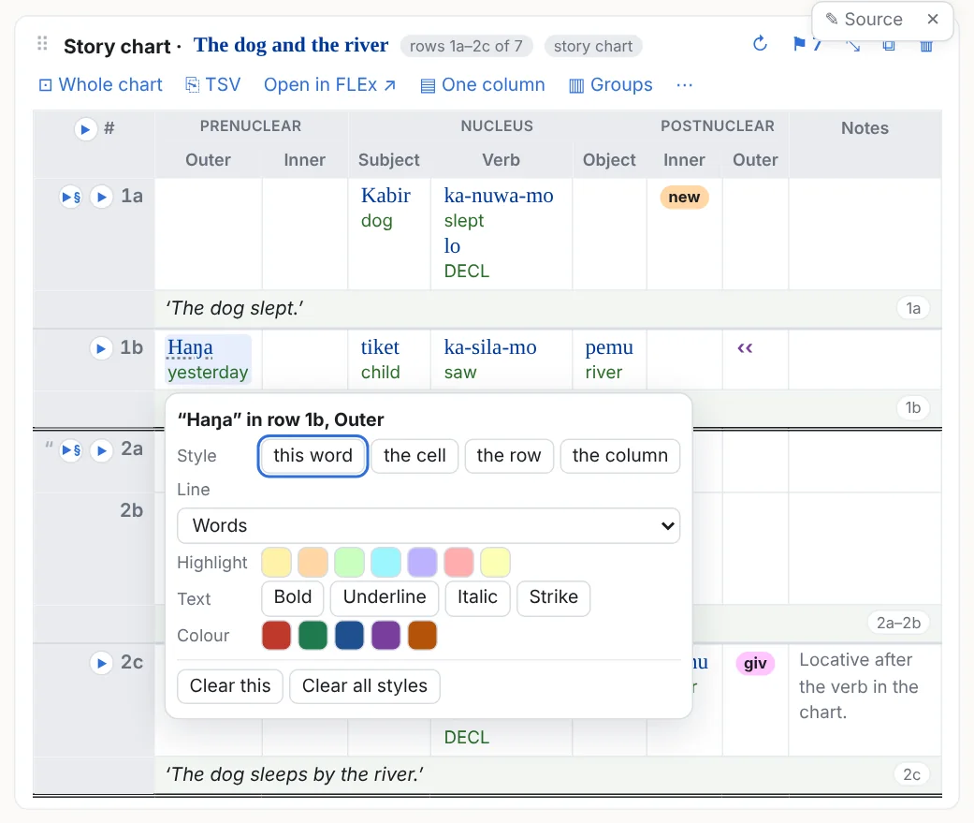
Task: Pick the peach highlight swatch
Action: pyautogui.click(x=313, y=562)
